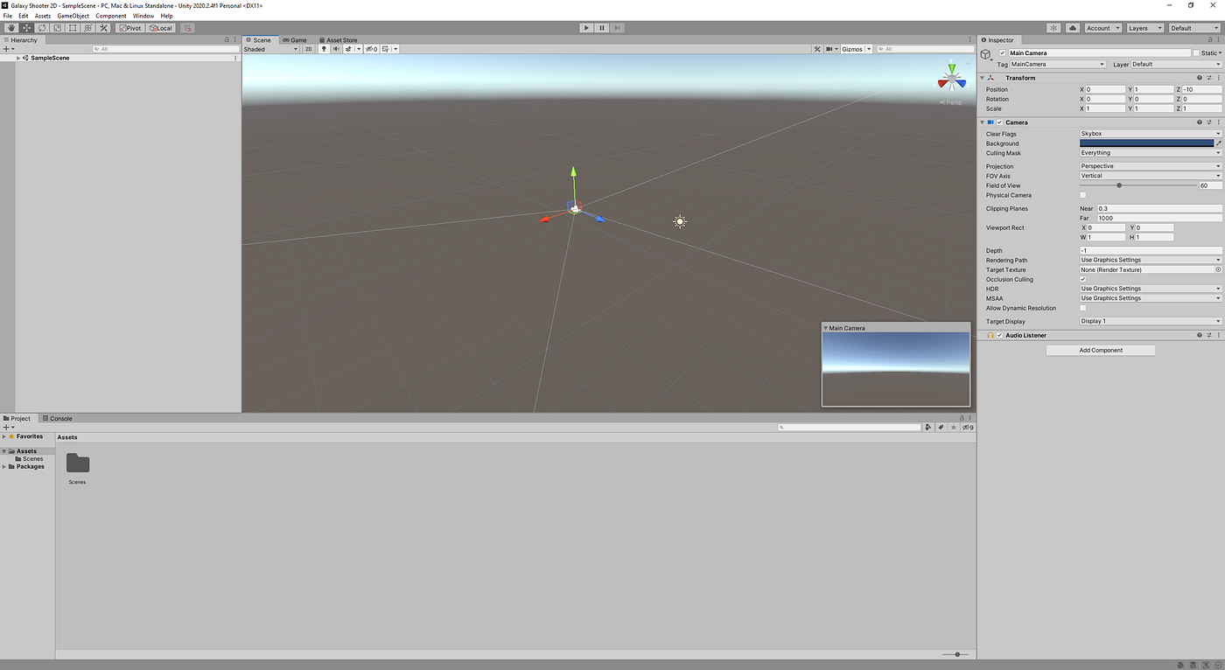The width and height of the screenshot is (1225, 670).
Task: Click the Pause button
Action: pos(602,28)
